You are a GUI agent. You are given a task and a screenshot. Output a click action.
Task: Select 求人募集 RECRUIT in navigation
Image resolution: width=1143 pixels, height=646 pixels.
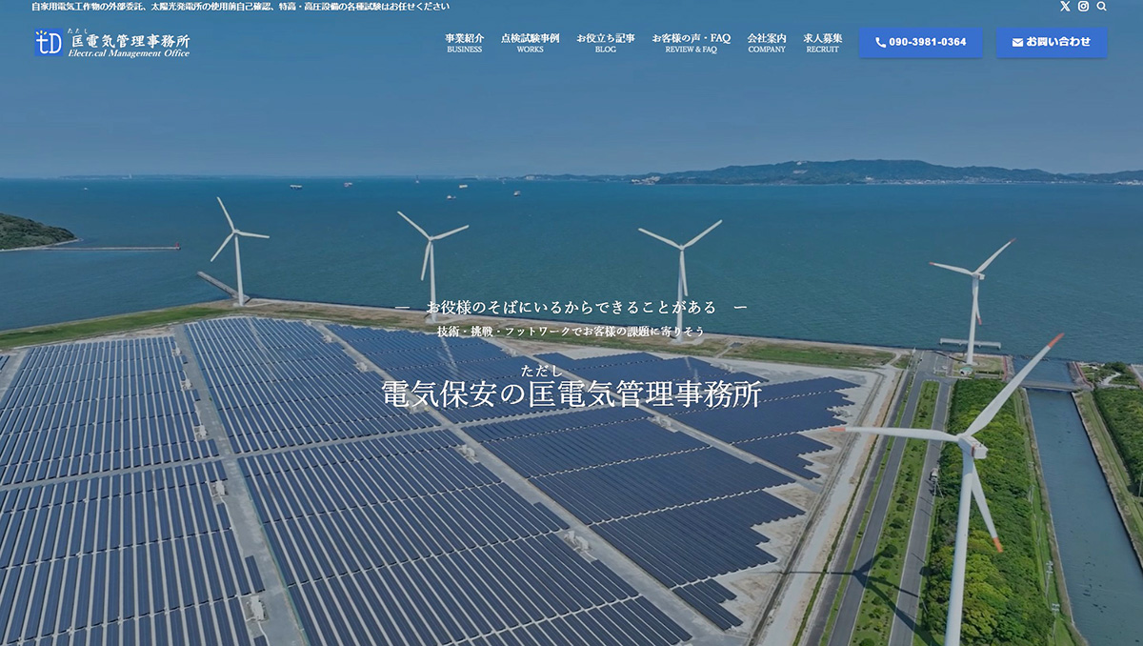pos(822,43)
